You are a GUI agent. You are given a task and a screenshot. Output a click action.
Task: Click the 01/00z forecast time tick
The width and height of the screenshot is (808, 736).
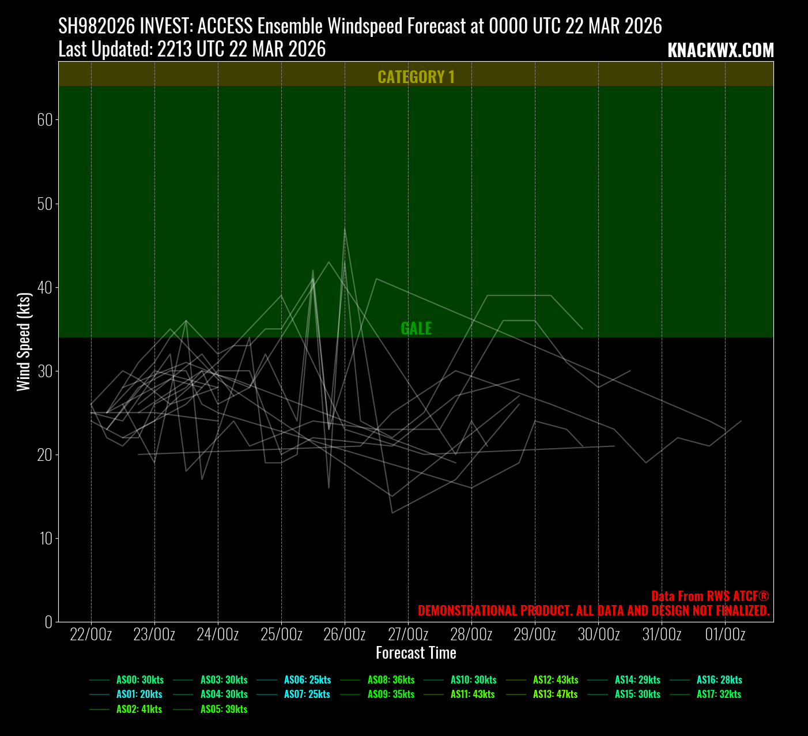coord(725,635)
